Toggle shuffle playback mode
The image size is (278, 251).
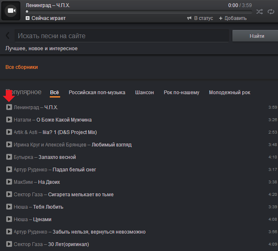(x=260, y=12)
